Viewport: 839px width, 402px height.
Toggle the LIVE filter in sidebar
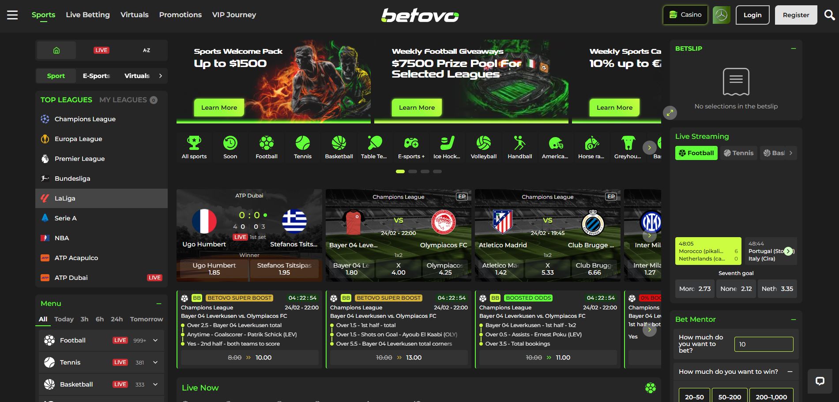pyautogui.click(x=102, y=50)
